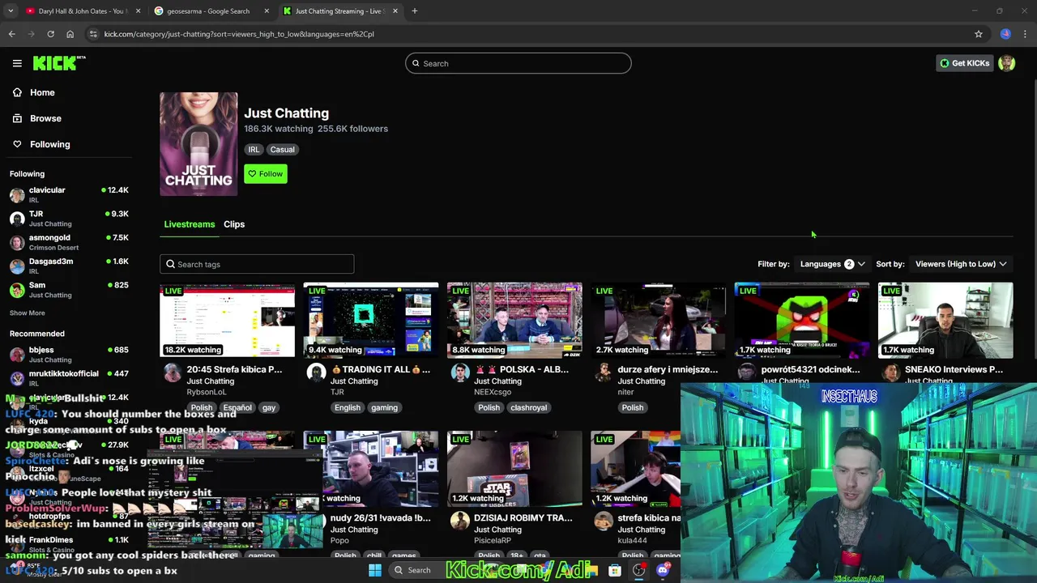Open the user profile avatar menu on Kick

click(1007, 63)
